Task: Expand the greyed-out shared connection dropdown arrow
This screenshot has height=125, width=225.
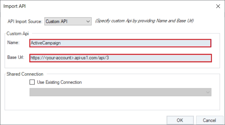Action: pyautogui.click(x=208, y=92)
